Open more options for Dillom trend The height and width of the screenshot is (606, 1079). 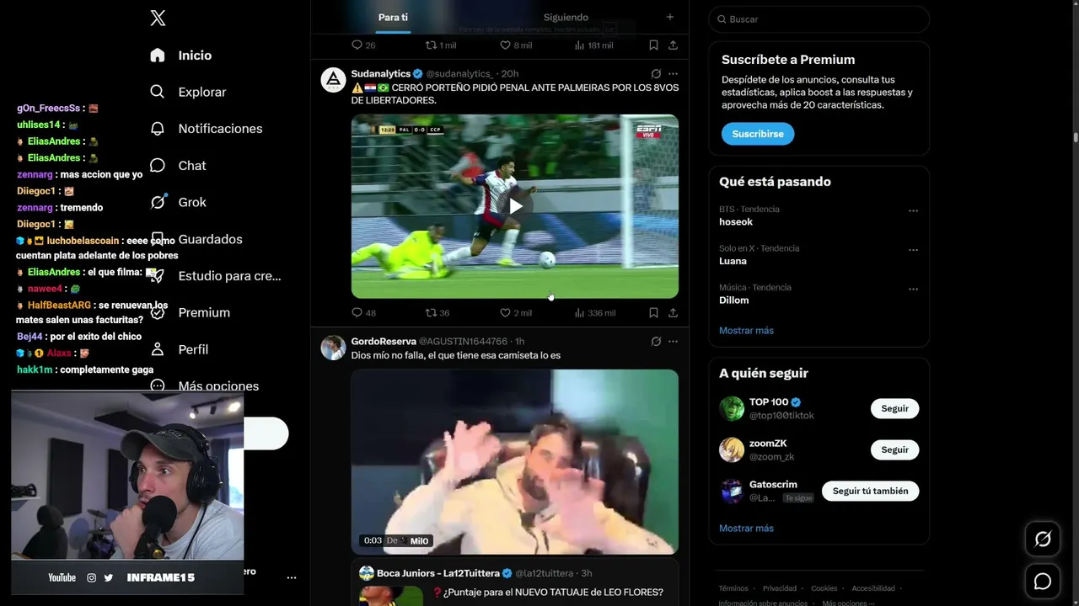coord(913,289)
